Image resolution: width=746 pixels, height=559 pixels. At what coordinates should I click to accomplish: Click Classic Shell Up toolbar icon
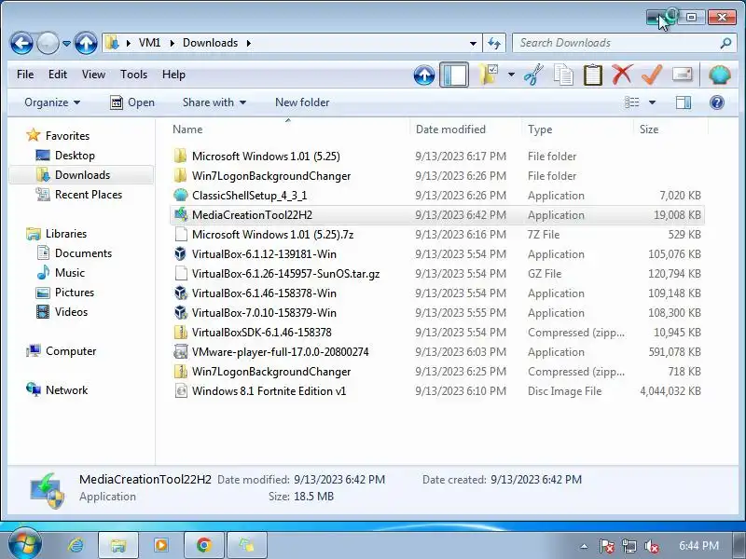(424, 75)
